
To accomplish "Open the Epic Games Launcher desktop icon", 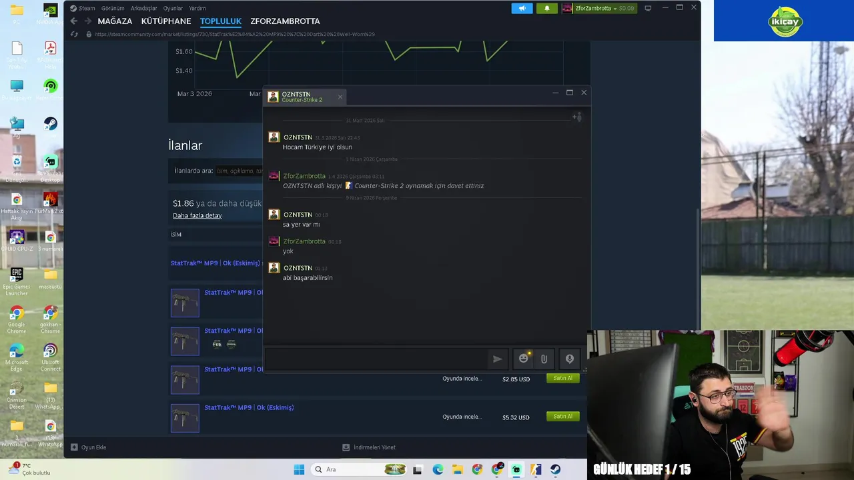I will coord(17,282).
